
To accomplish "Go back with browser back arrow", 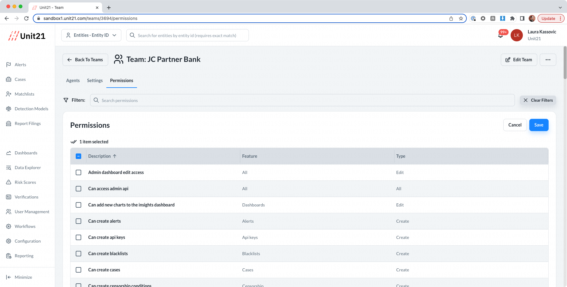I will click(7, 18).
